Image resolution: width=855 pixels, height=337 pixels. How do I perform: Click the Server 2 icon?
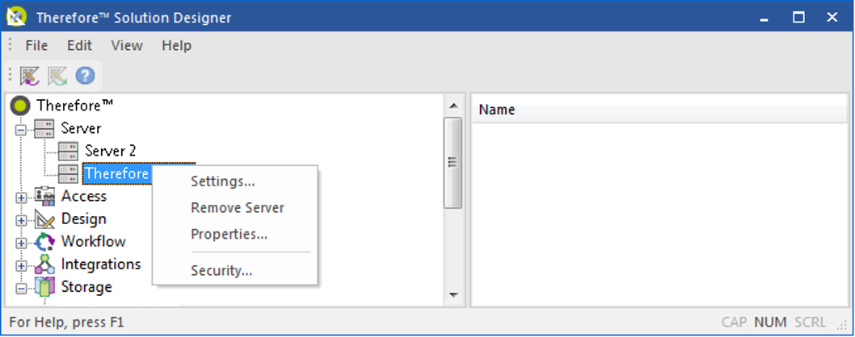[x=68, y=151]
